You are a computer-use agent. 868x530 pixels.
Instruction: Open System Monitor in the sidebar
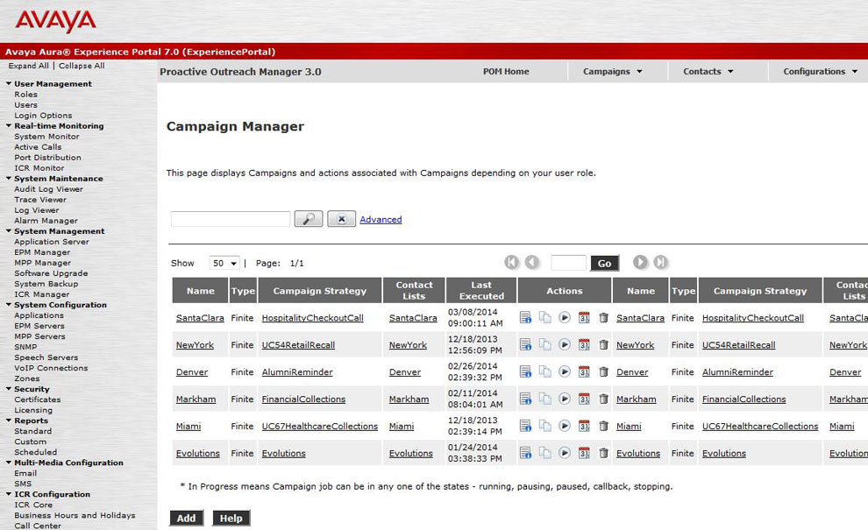[46, 136]
